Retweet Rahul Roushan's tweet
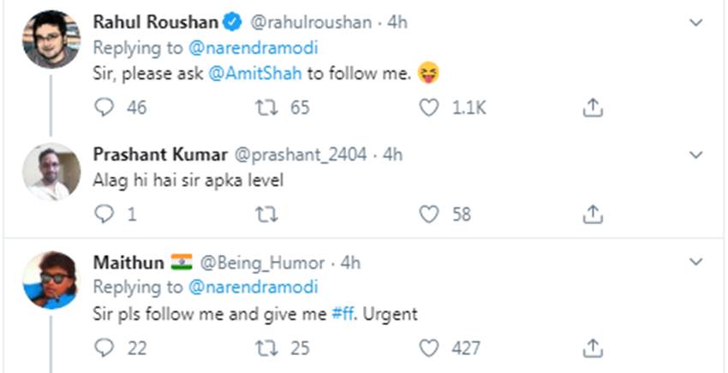Screen dimensions: 728x373 coord(267,108)
